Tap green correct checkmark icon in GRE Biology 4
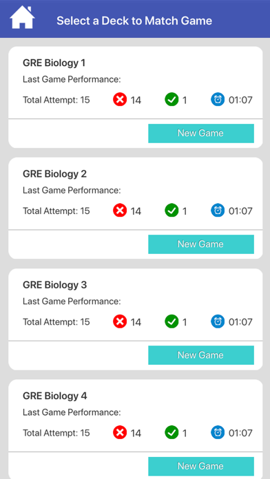 172,433
